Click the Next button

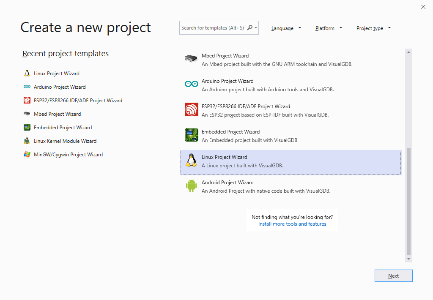394,276
